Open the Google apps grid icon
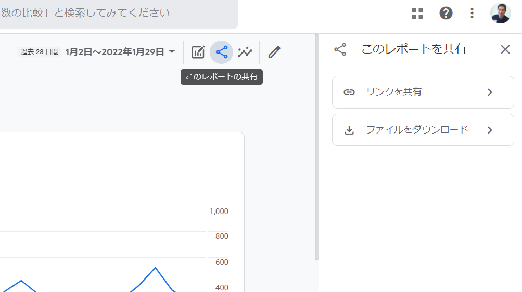 tap(417, 14)
